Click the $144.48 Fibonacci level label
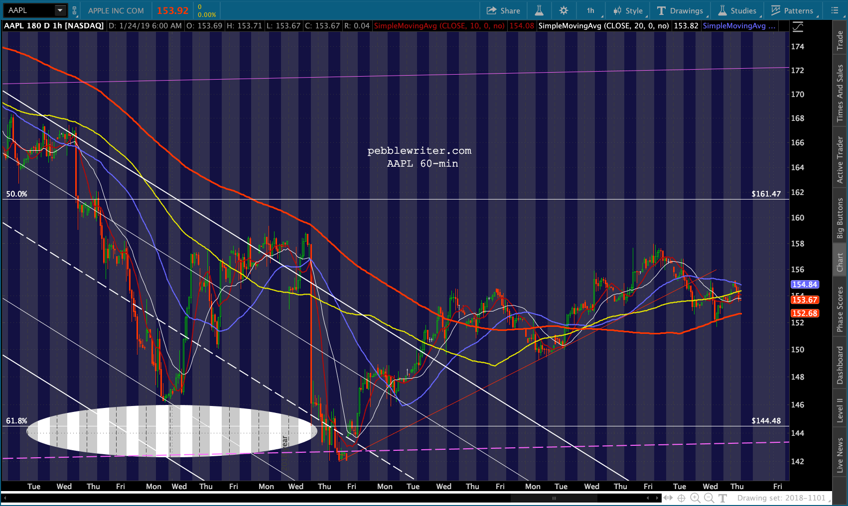Viewport: 848px width, 506px height. [766, 421]
